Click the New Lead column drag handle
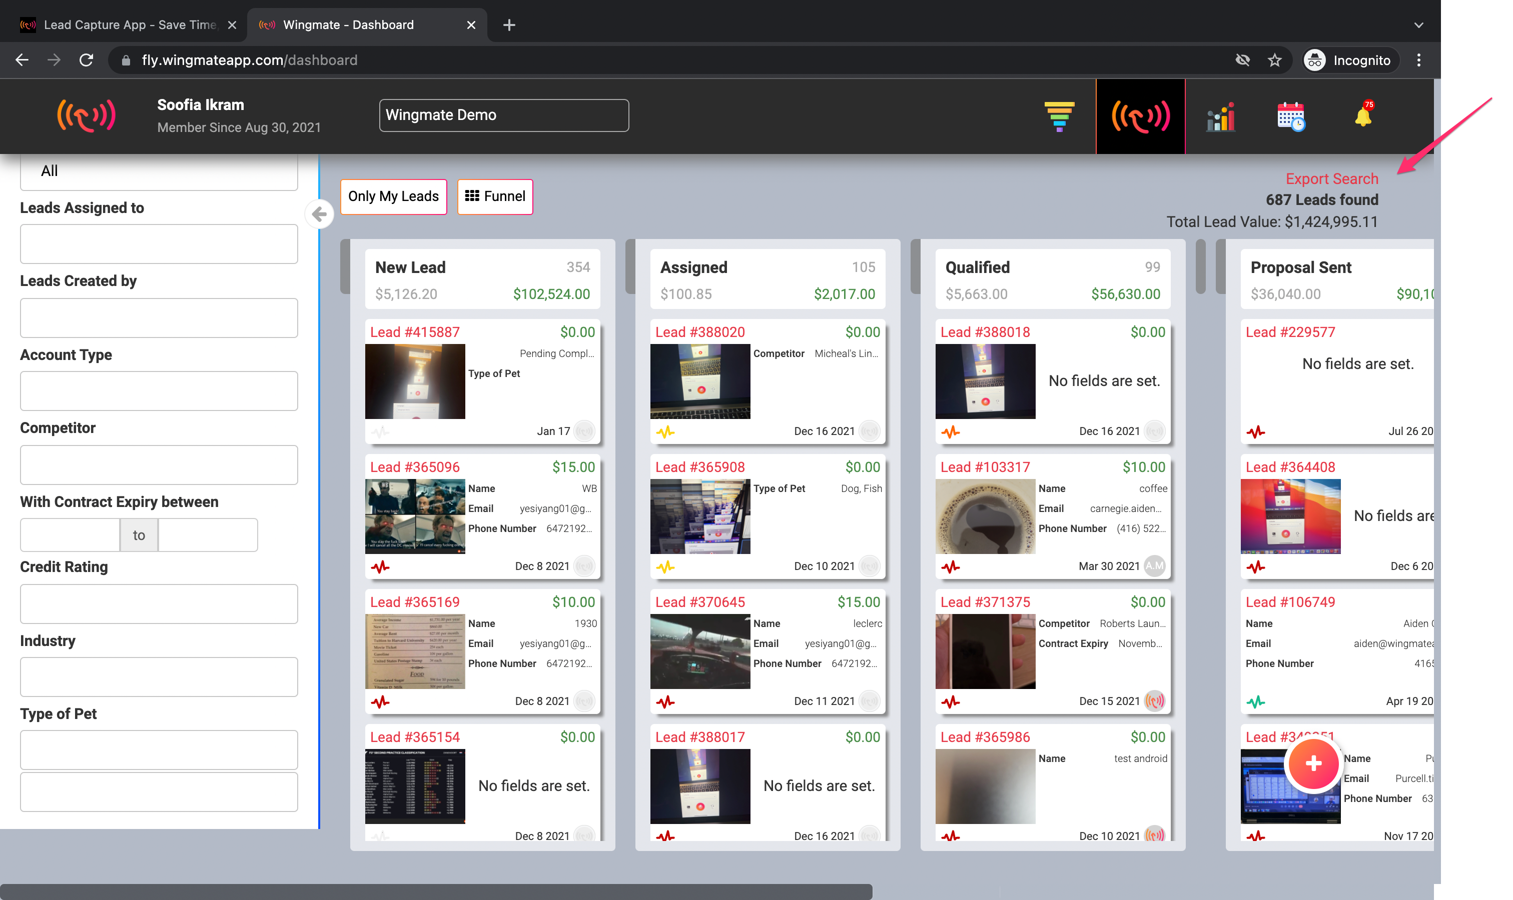1513x900 pixels. pyautogui.click(x=345, y=267)
